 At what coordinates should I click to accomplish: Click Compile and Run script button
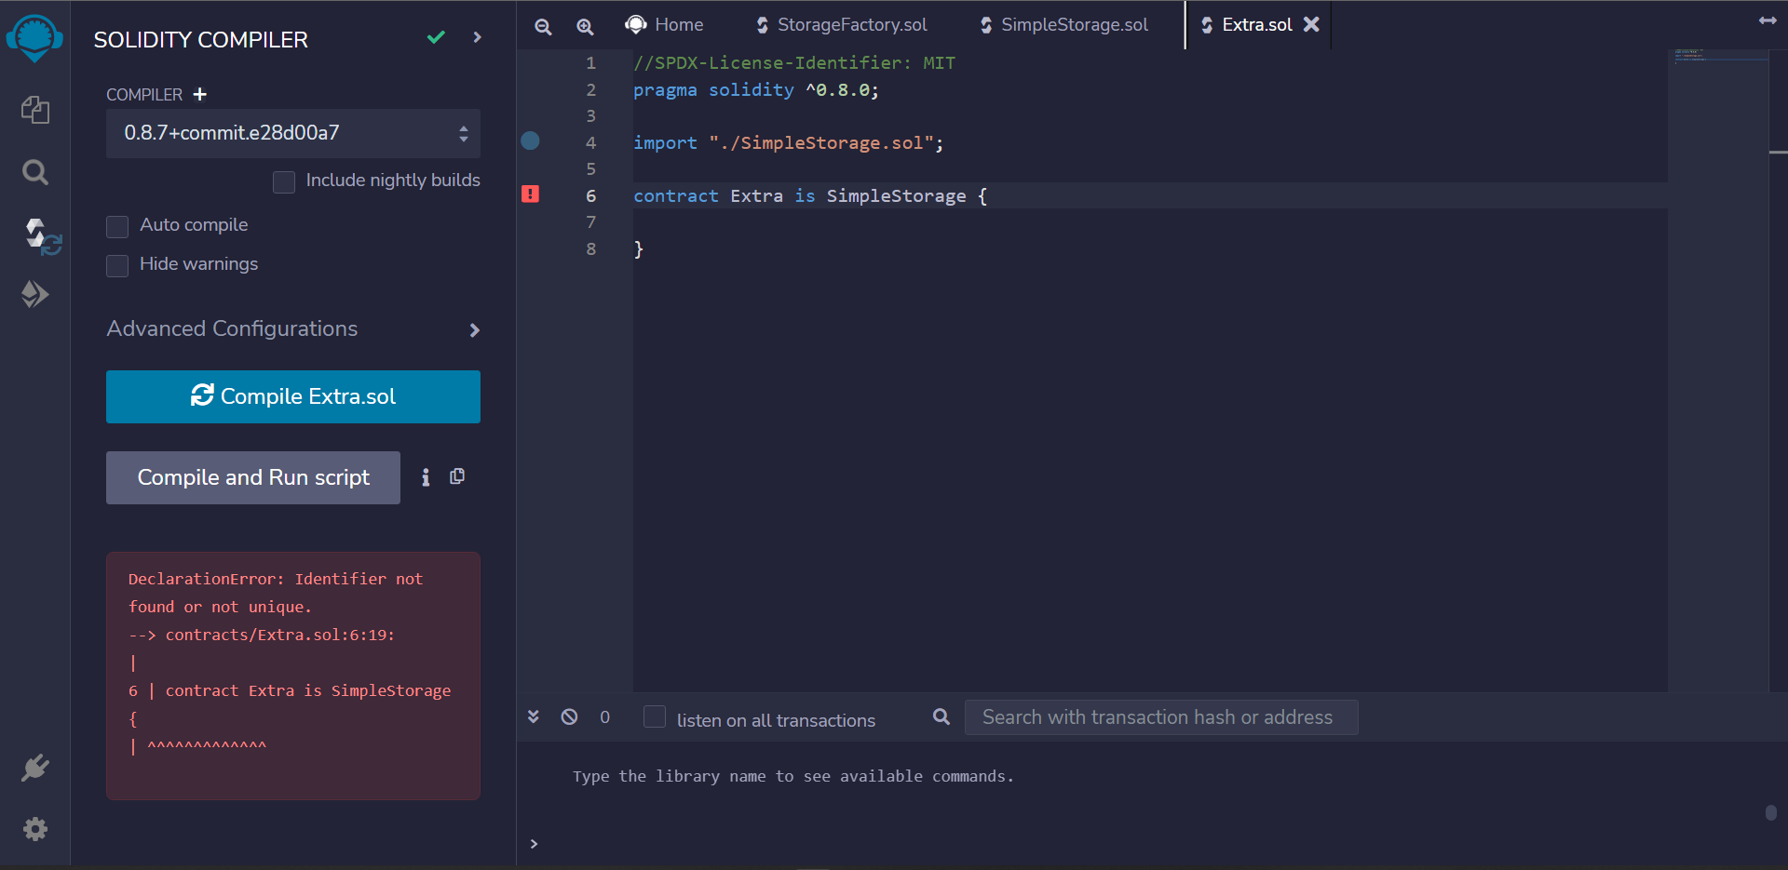(253, 477)
